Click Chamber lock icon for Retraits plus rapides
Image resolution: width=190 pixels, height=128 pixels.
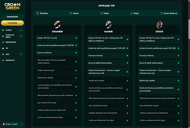[76, 78]
